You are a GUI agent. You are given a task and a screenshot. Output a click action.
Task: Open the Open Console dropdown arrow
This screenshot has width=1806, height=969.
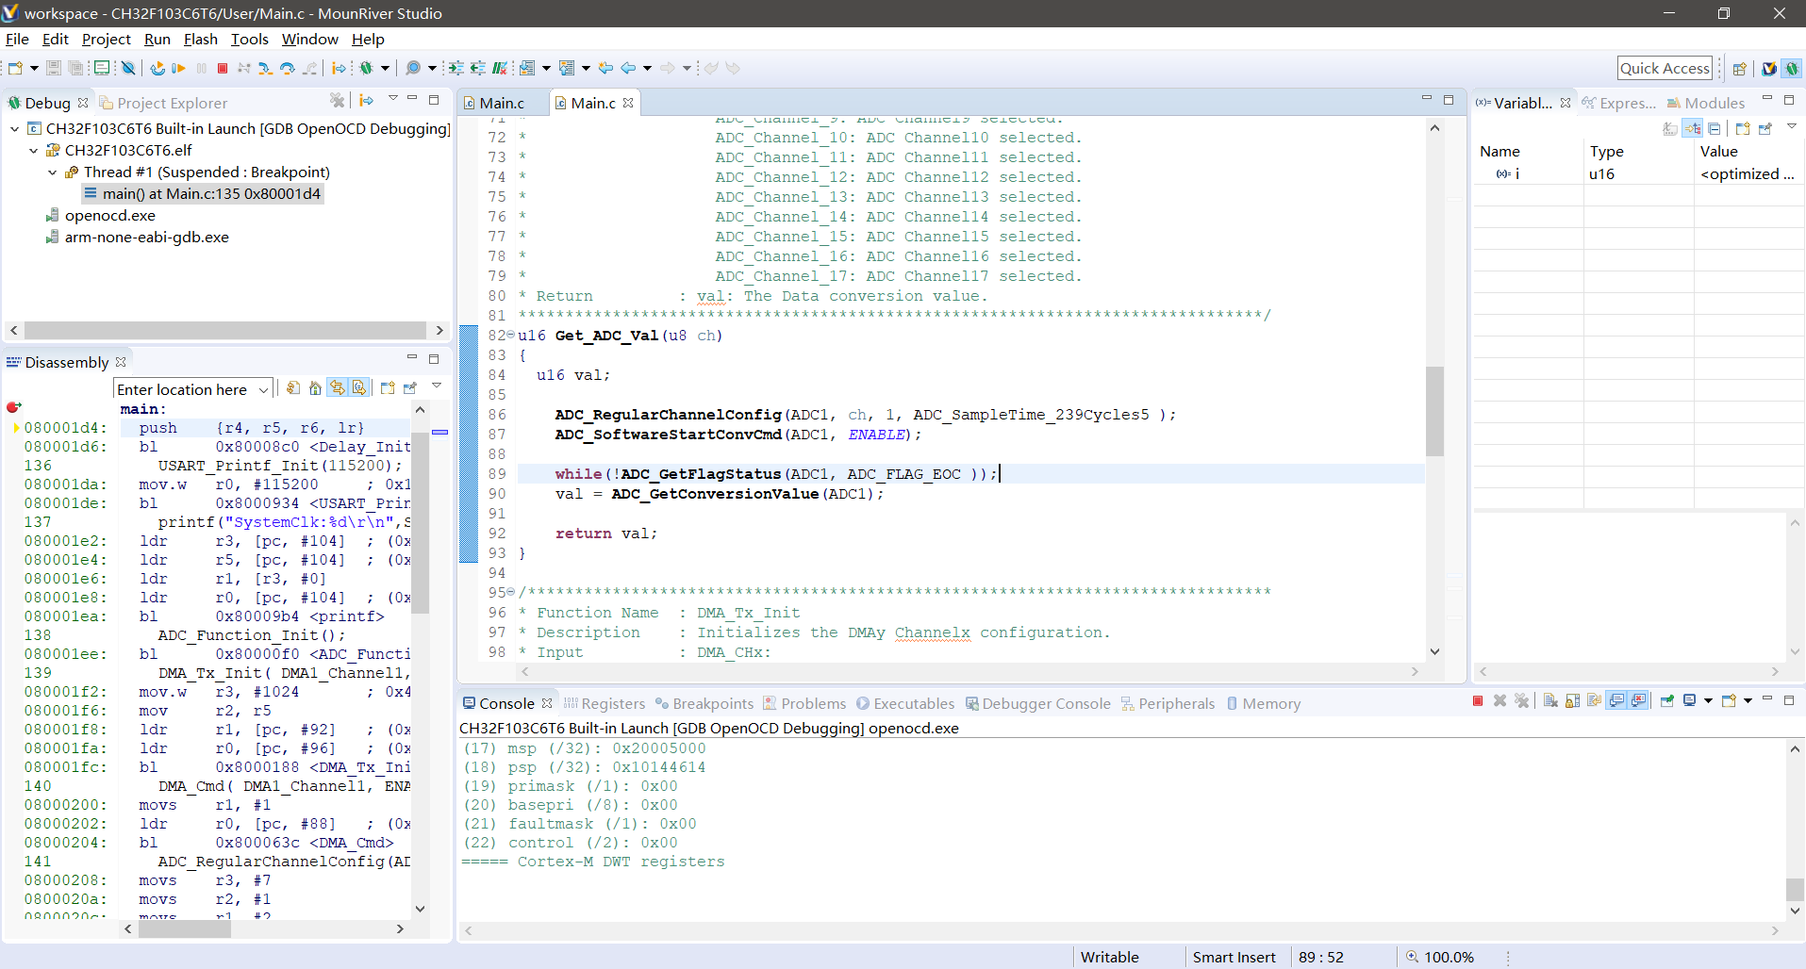click(1748, 701)
